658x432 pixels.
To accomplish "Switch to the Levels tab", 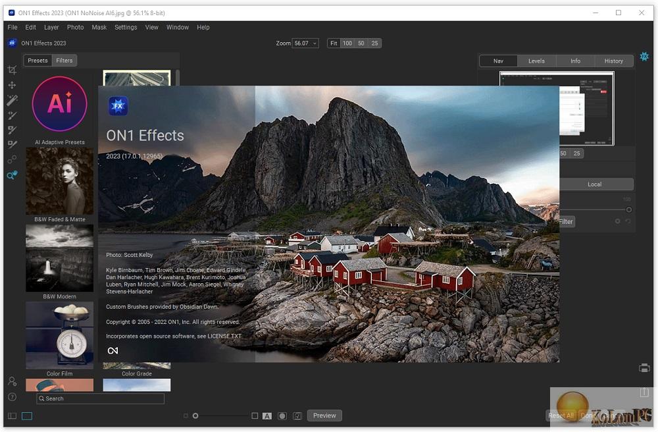I will pos(536,61).
